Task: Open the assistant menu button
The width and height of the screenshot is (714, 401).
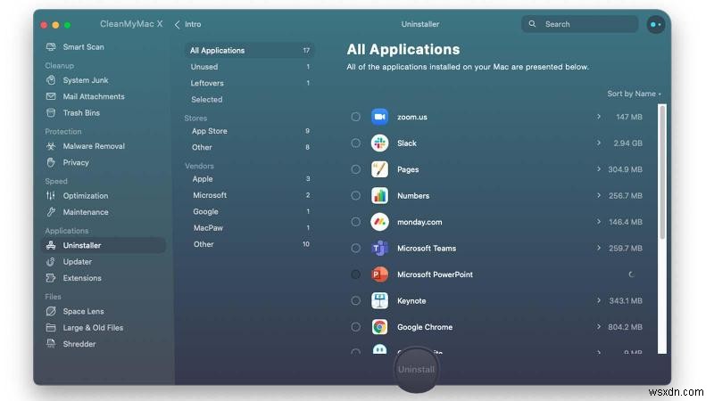Action: [x=656, y=24]
